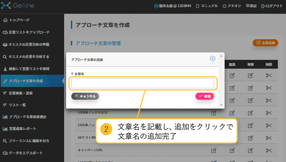
Task: Click the download icon beside 検索して営業リストを取得
Action: [5, 69]
